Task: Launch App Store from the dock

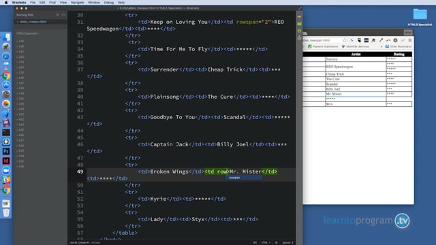Action: [6, 84]
